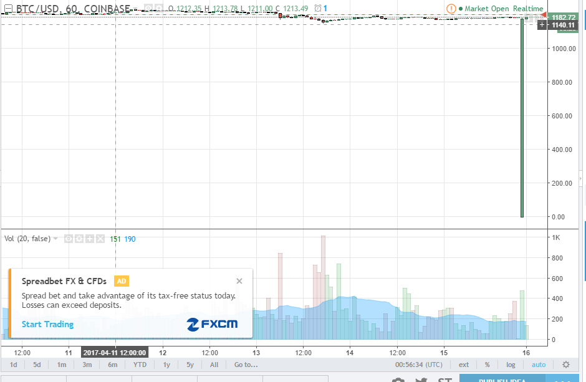This screenshot has width=586, height=382.
Task: Select the YTD time range
Action: pyautogui.click(x=140, y=365)
